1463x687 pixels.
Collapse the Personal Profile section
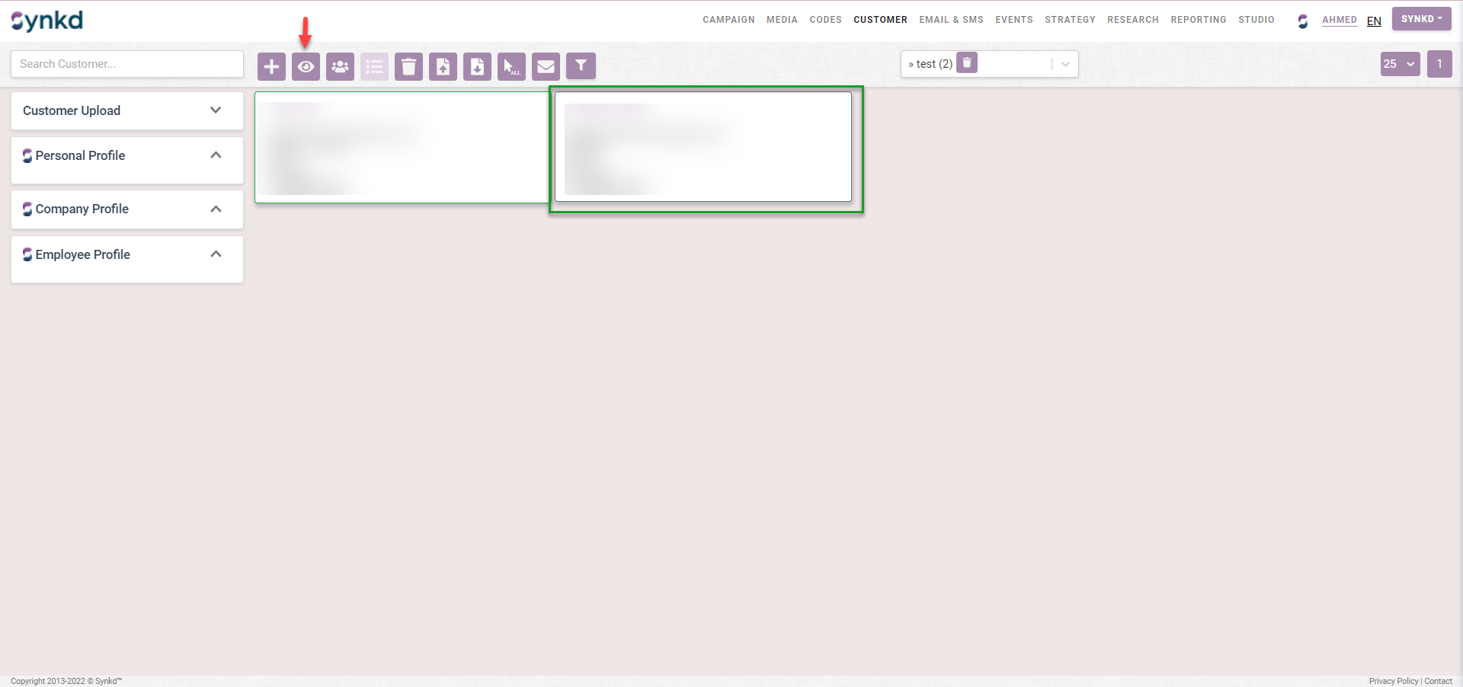click(216, 155)
